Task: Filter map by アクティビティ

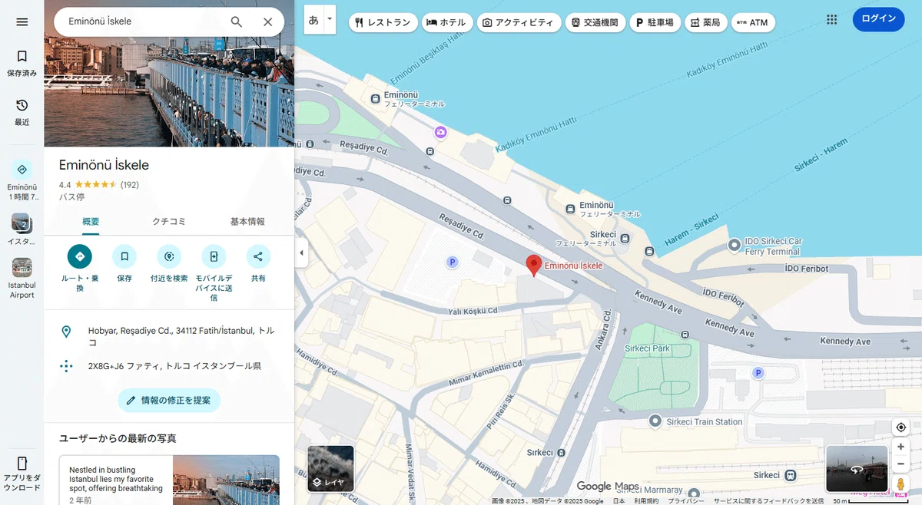Action: click(519, 23)
